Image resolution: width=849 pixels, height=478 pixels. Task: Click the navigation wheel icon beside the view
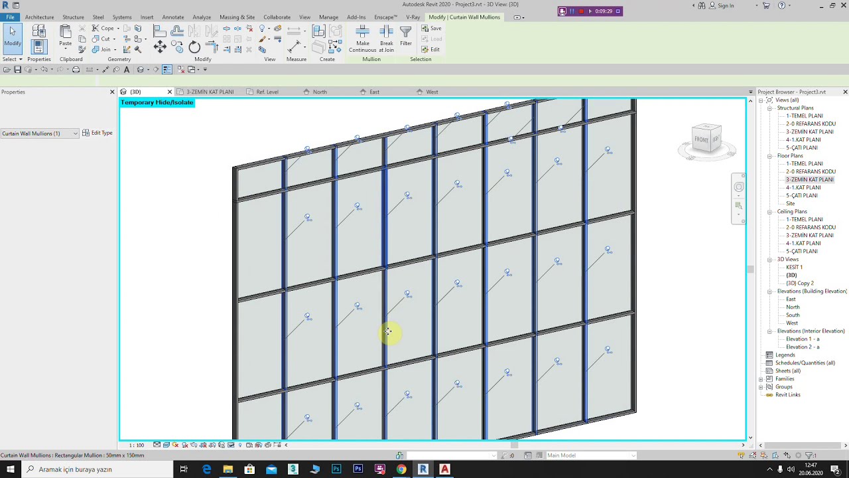tap(738, 187)
